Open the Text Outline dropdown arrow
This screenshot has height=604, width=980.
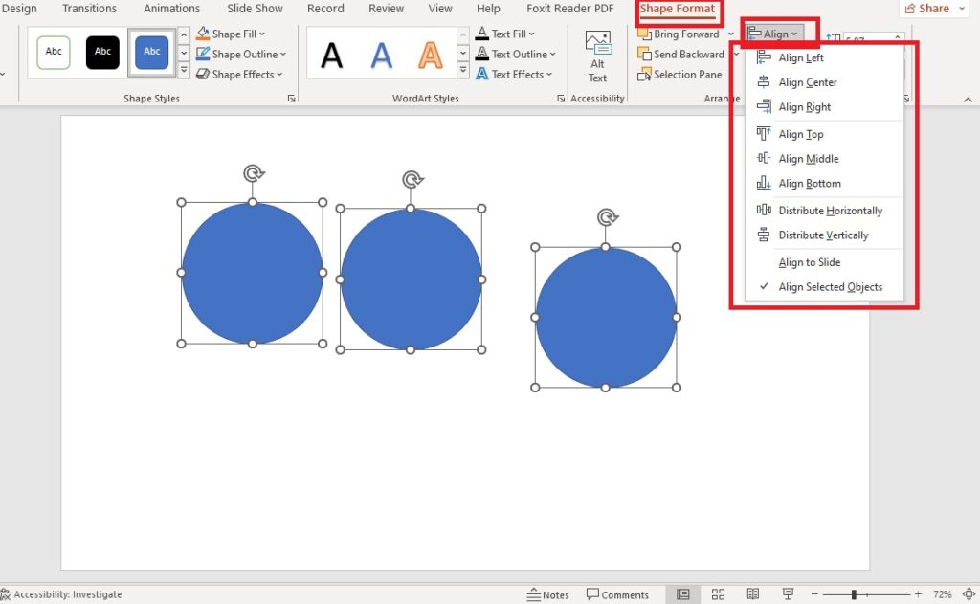click(x=550, y=54)
